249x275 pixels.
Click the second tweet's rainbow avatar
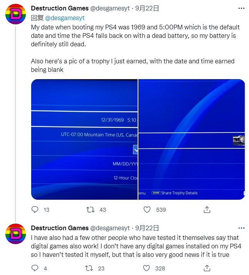(x=15, y=235)
